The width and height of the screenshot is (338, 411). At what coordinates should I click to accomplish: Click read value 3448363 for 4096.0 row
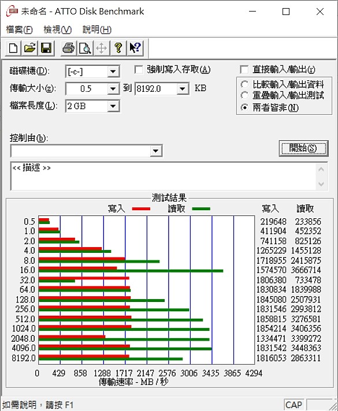coord(306,348)
